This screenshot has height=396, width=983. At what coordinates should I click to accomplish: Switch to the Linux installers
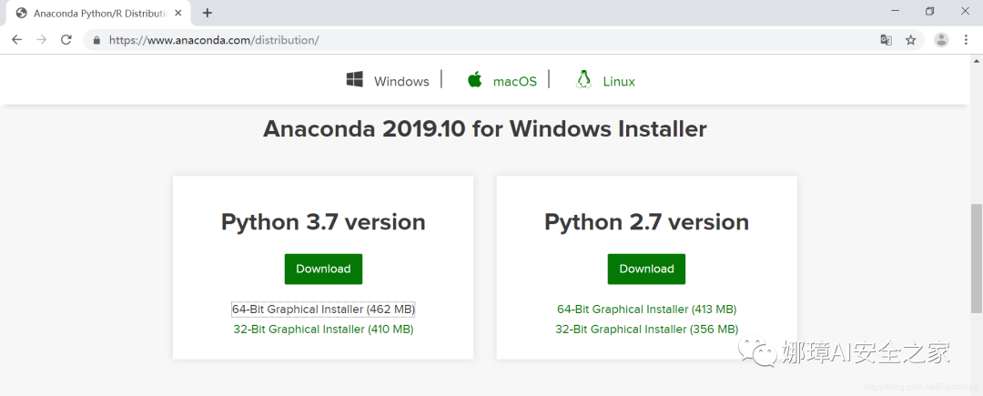(x=619, y=81)
